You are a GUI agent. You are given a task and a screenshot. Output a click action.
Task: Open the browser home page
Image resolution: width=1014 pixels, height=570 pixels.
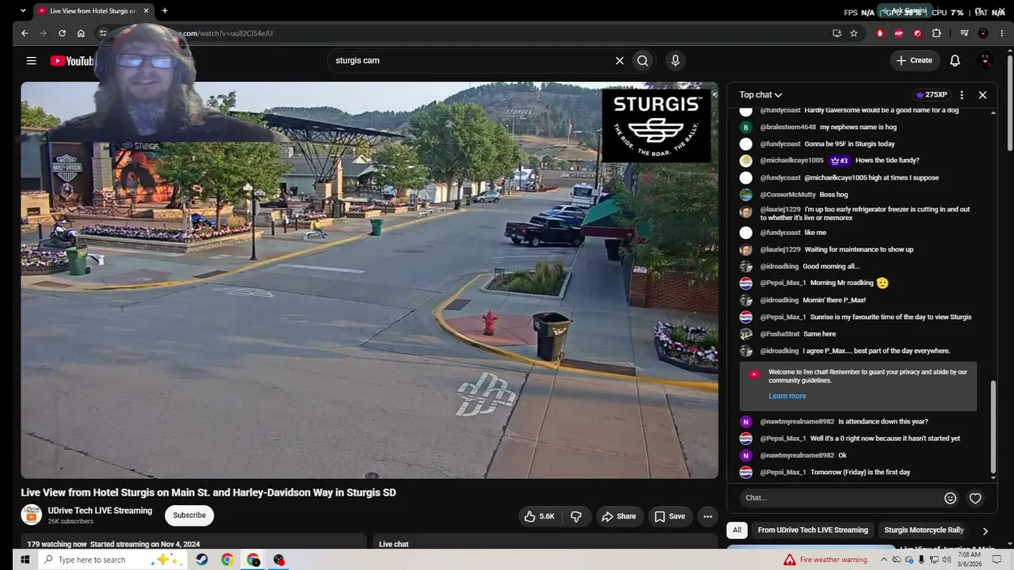pyautogui.click(x=81, y=33)
